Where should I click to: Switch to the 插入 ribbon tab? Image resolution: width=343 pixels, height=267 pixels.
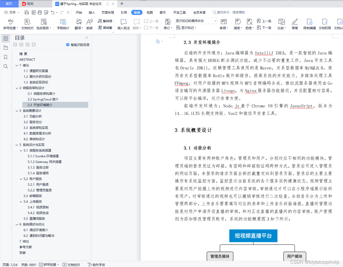[x=92, y=12]
